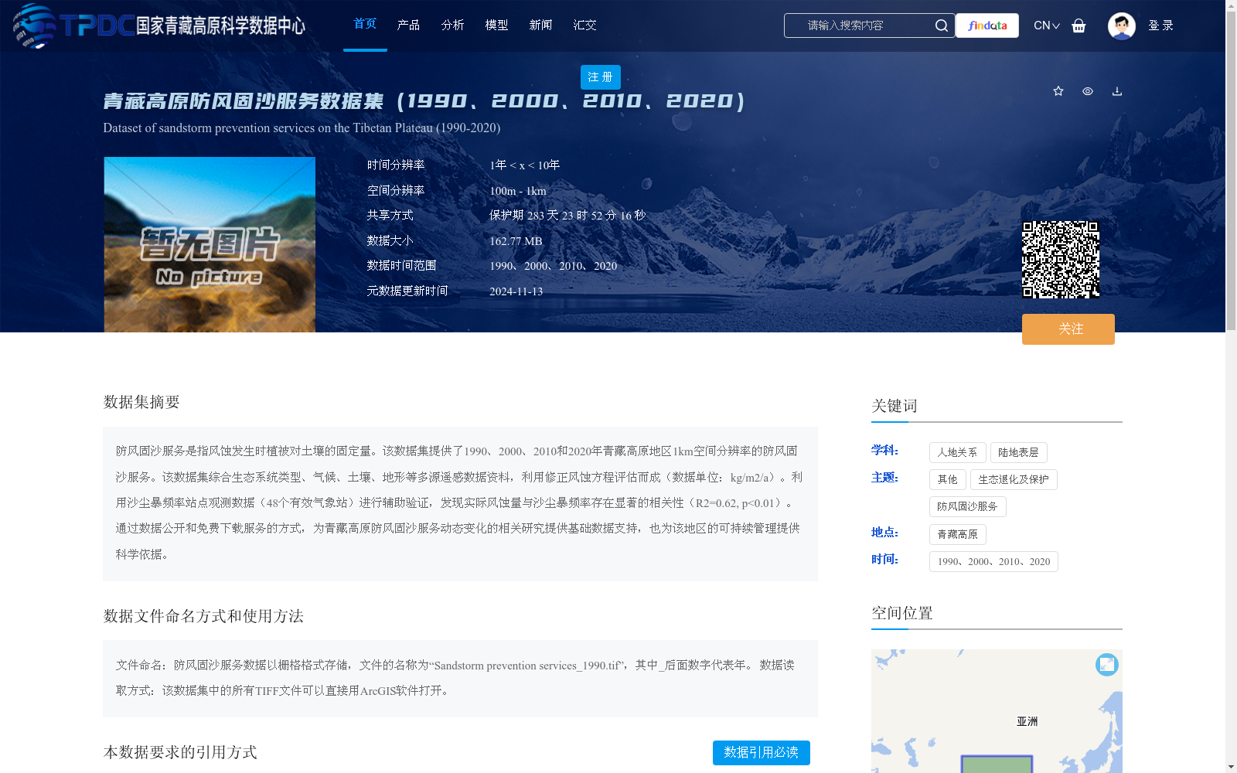The width and height of the screenshot is (1237, 773).
Task: Select time tag 1990、2000、2010、2020
Action: point(993,561)
